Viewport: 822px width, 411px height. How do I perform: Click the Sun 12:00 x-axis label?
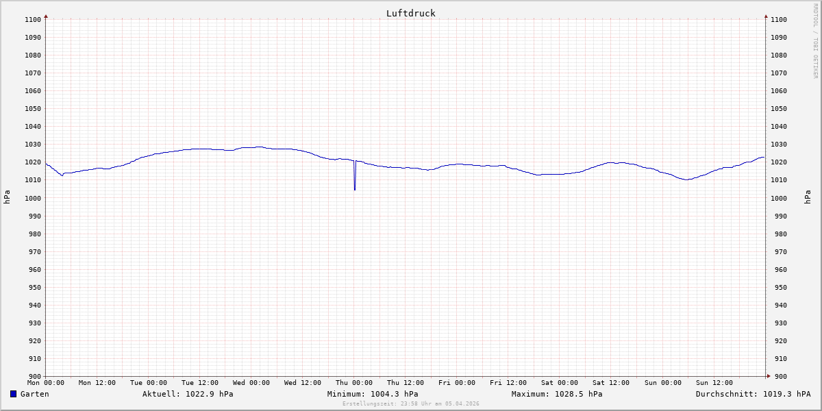[x=714, y=383]
